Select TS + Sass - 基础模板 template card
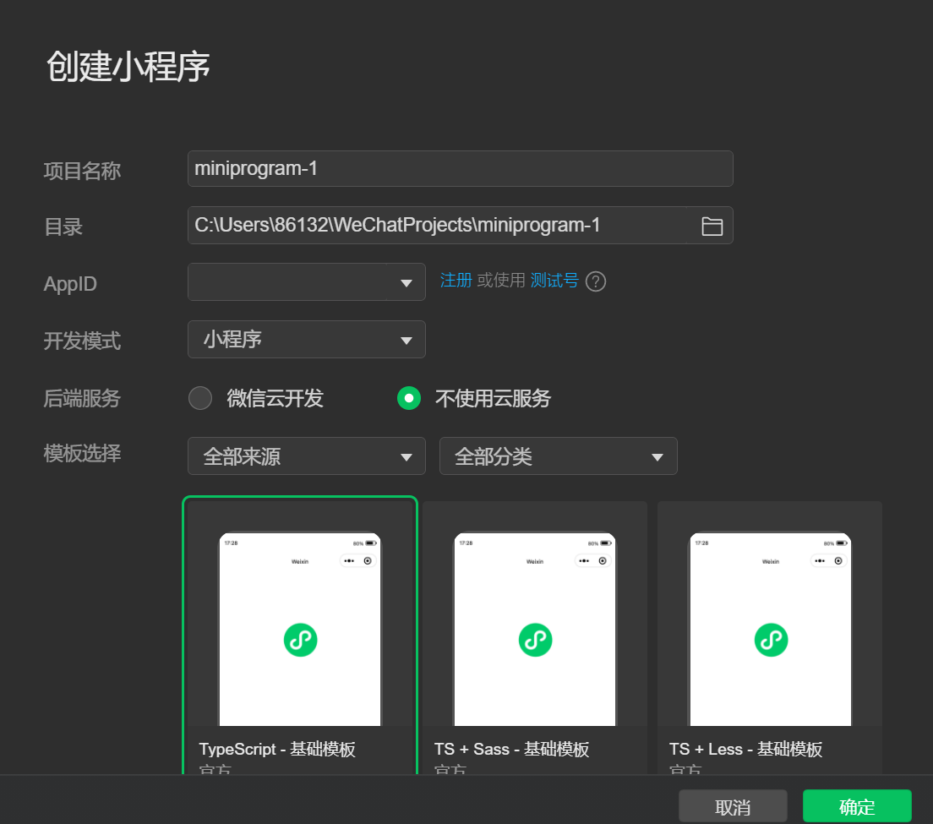This screenshot has width=933, height=824. (535, 638)
